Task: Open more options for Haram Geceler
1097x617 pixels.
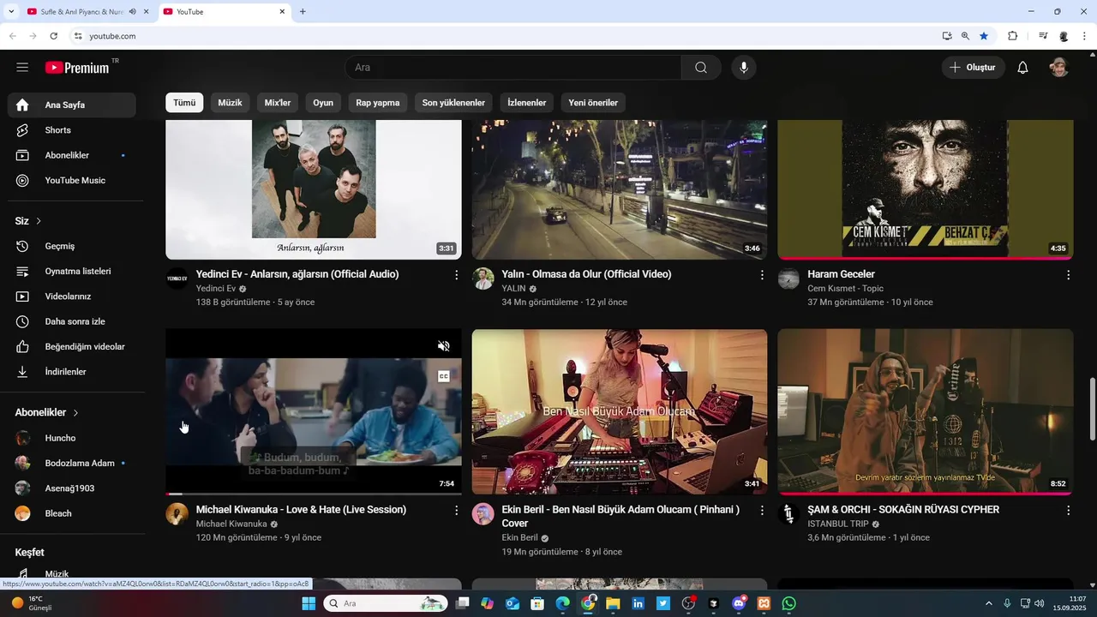Action: tap(1068, 275)
